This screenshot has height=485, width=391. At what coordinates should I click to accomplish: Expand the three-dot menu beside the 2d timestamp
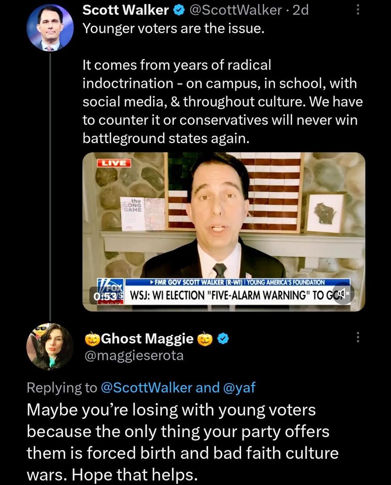coord(357,10)
